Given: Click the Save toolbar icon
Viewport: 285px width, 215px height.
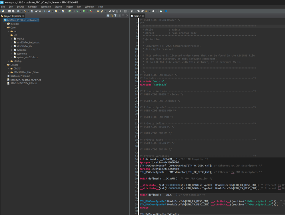Looking at the screenshot, I should click(x=9, y=11).
